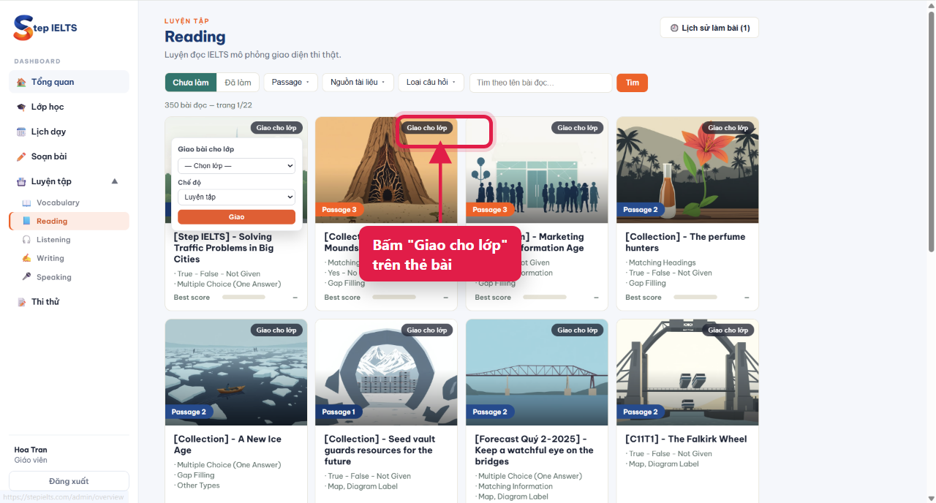The image size is (936, 503).
Task: Open Keep a watchful eye on bridges title
Action: click(x=534, y=450)
